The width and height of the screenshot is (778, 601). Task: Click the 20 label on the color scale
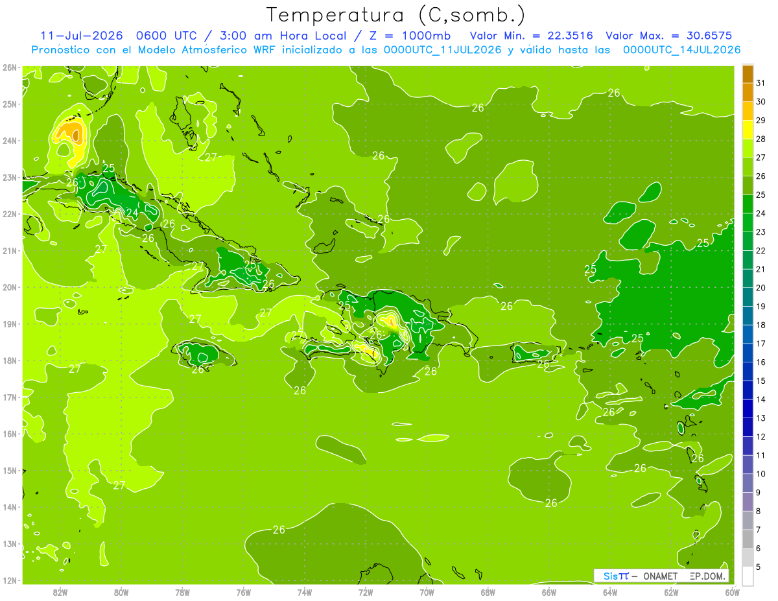click(x=760, y=288)
